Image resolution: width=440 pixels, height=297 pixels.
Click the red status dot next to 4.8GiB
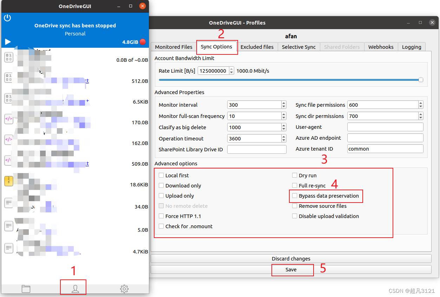click(143, 41)
